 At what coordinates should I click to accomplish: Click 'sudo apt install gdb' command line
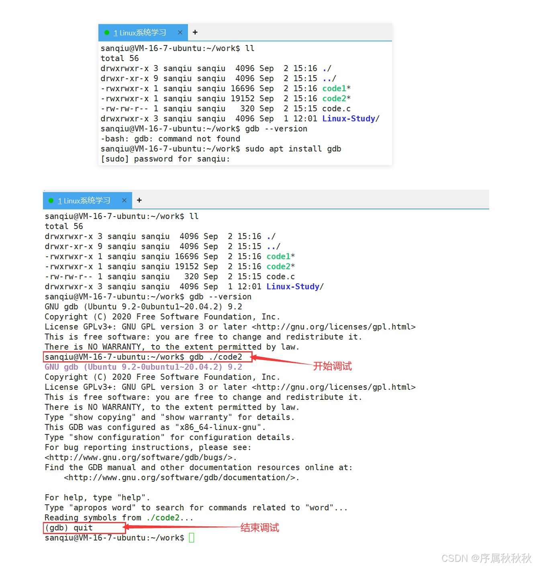tap(221, 149)
